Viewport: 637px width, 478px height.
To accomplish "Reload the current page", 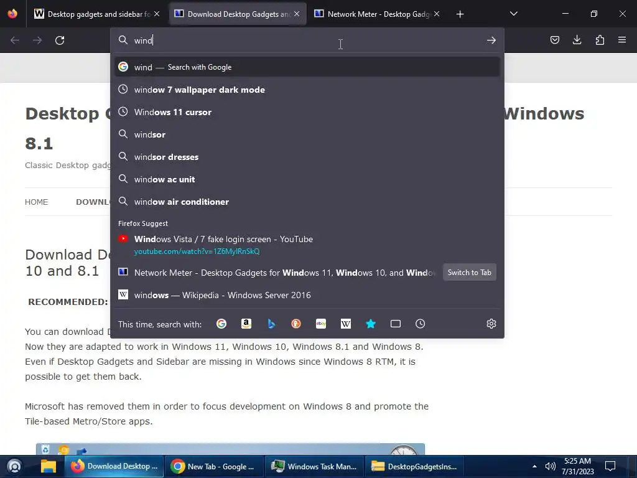I will coord(60,40).
